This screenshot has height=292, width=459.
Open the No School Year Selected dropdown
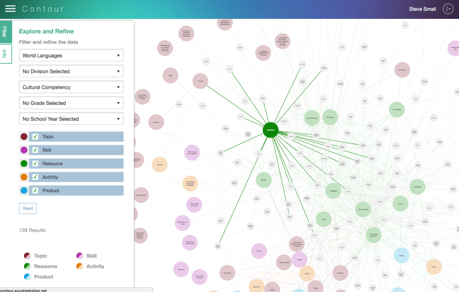[x=71, y=119]
